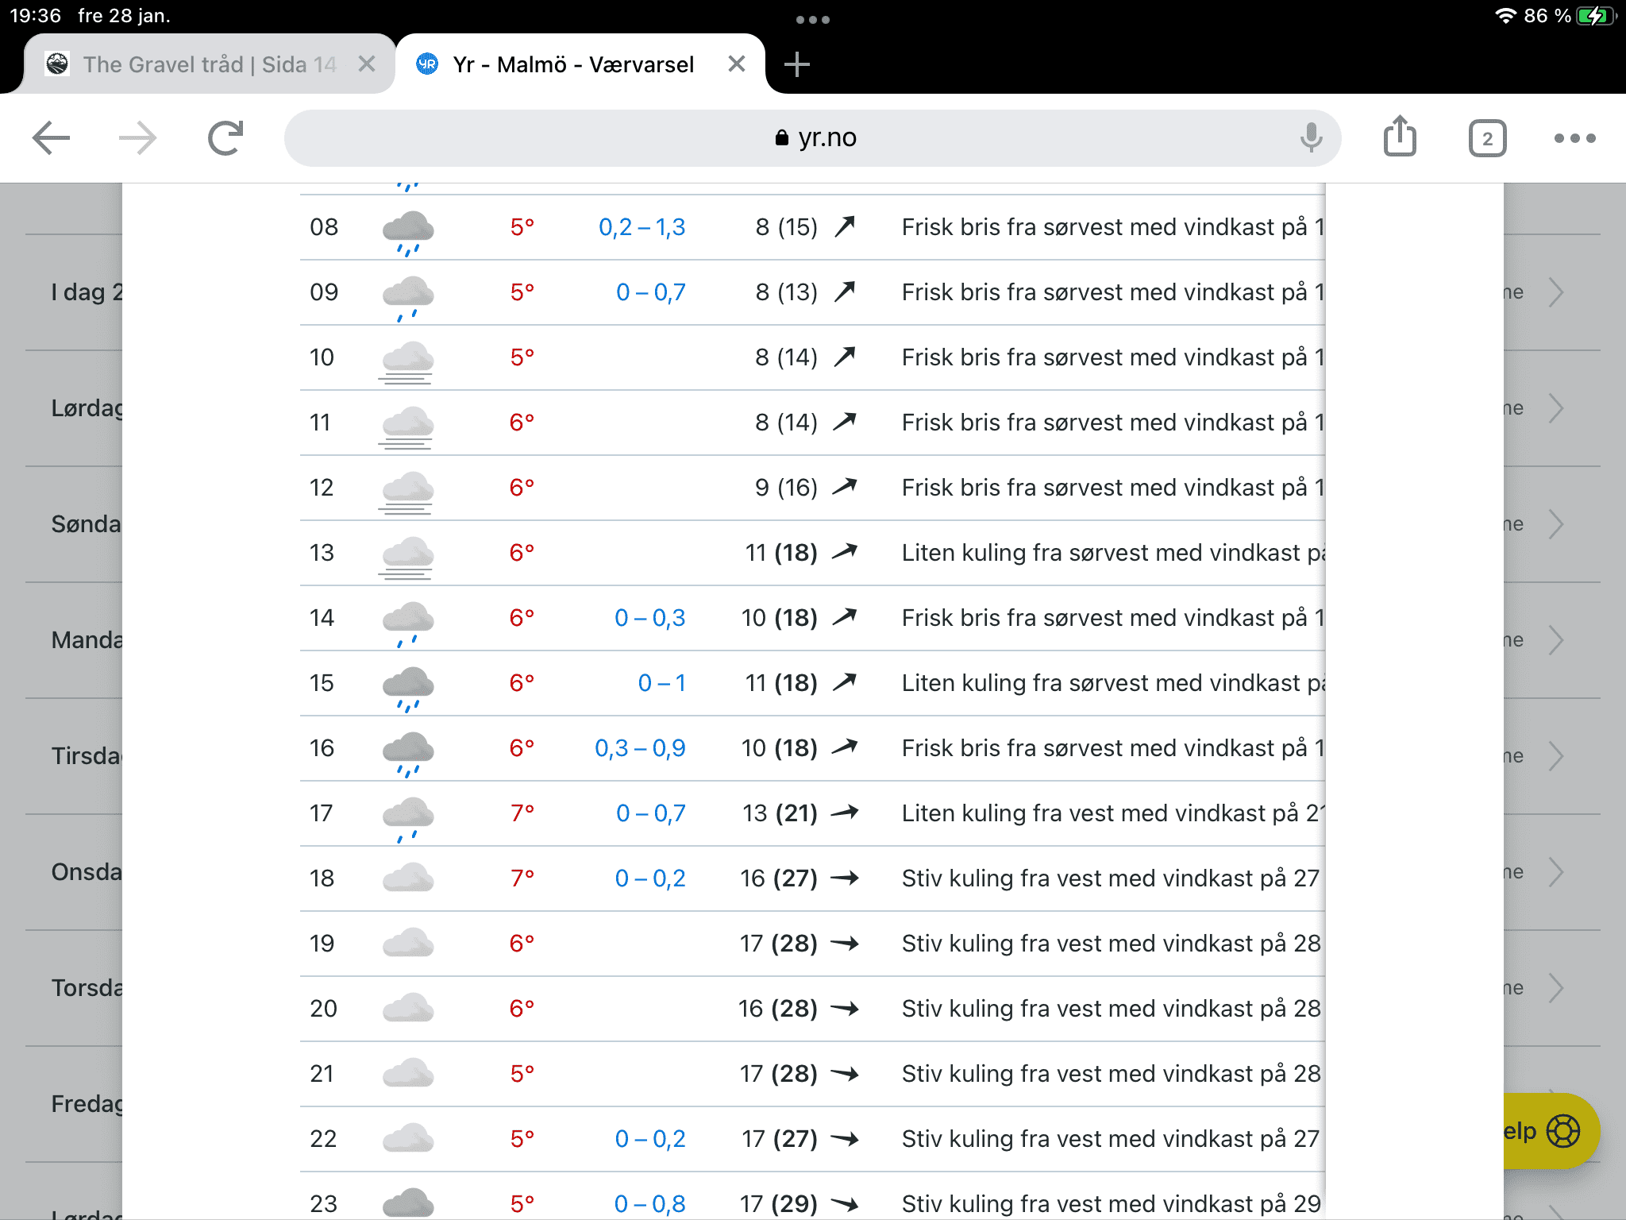1626x1220 pixels.
Task: Open the share sheet icon
Action: click(1400, 137)
